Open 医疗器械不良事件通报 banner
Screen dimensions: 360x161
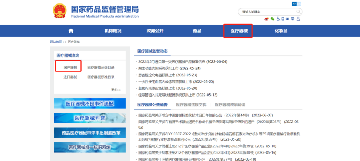90,103
